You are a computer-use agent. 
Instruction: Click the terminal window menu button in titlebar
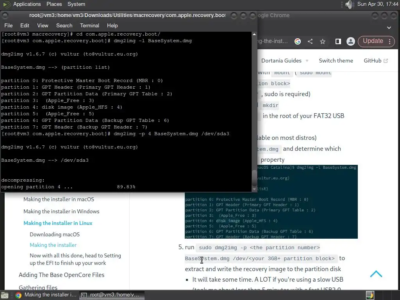(5, 15)
